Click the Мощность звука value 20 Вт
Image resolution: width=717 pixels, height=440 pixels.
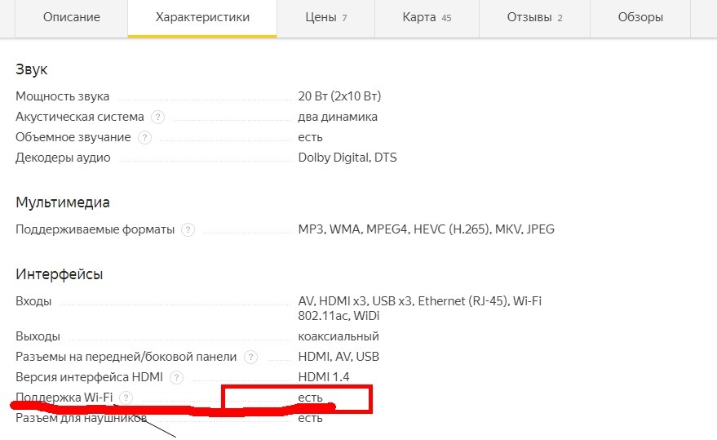[x=339, y=96]
